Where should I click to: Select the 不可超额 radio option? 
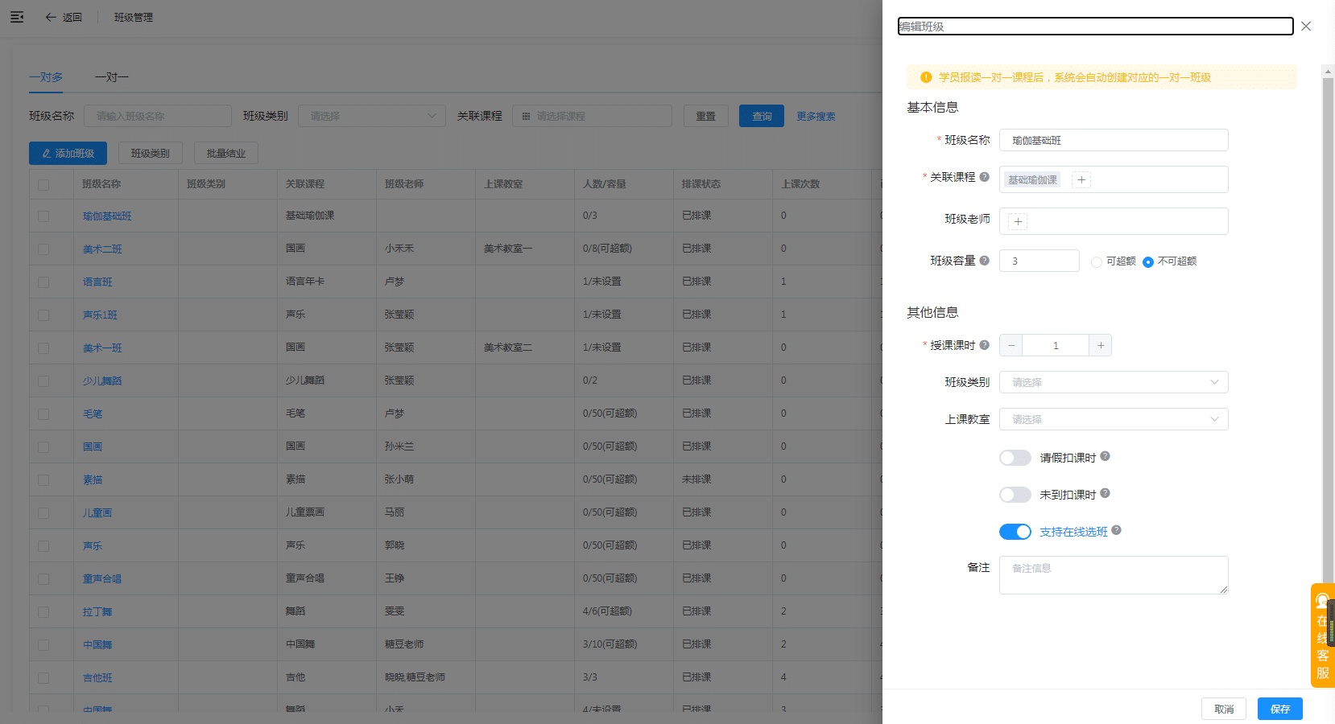pyautogui.click(x=1147, y=261)
